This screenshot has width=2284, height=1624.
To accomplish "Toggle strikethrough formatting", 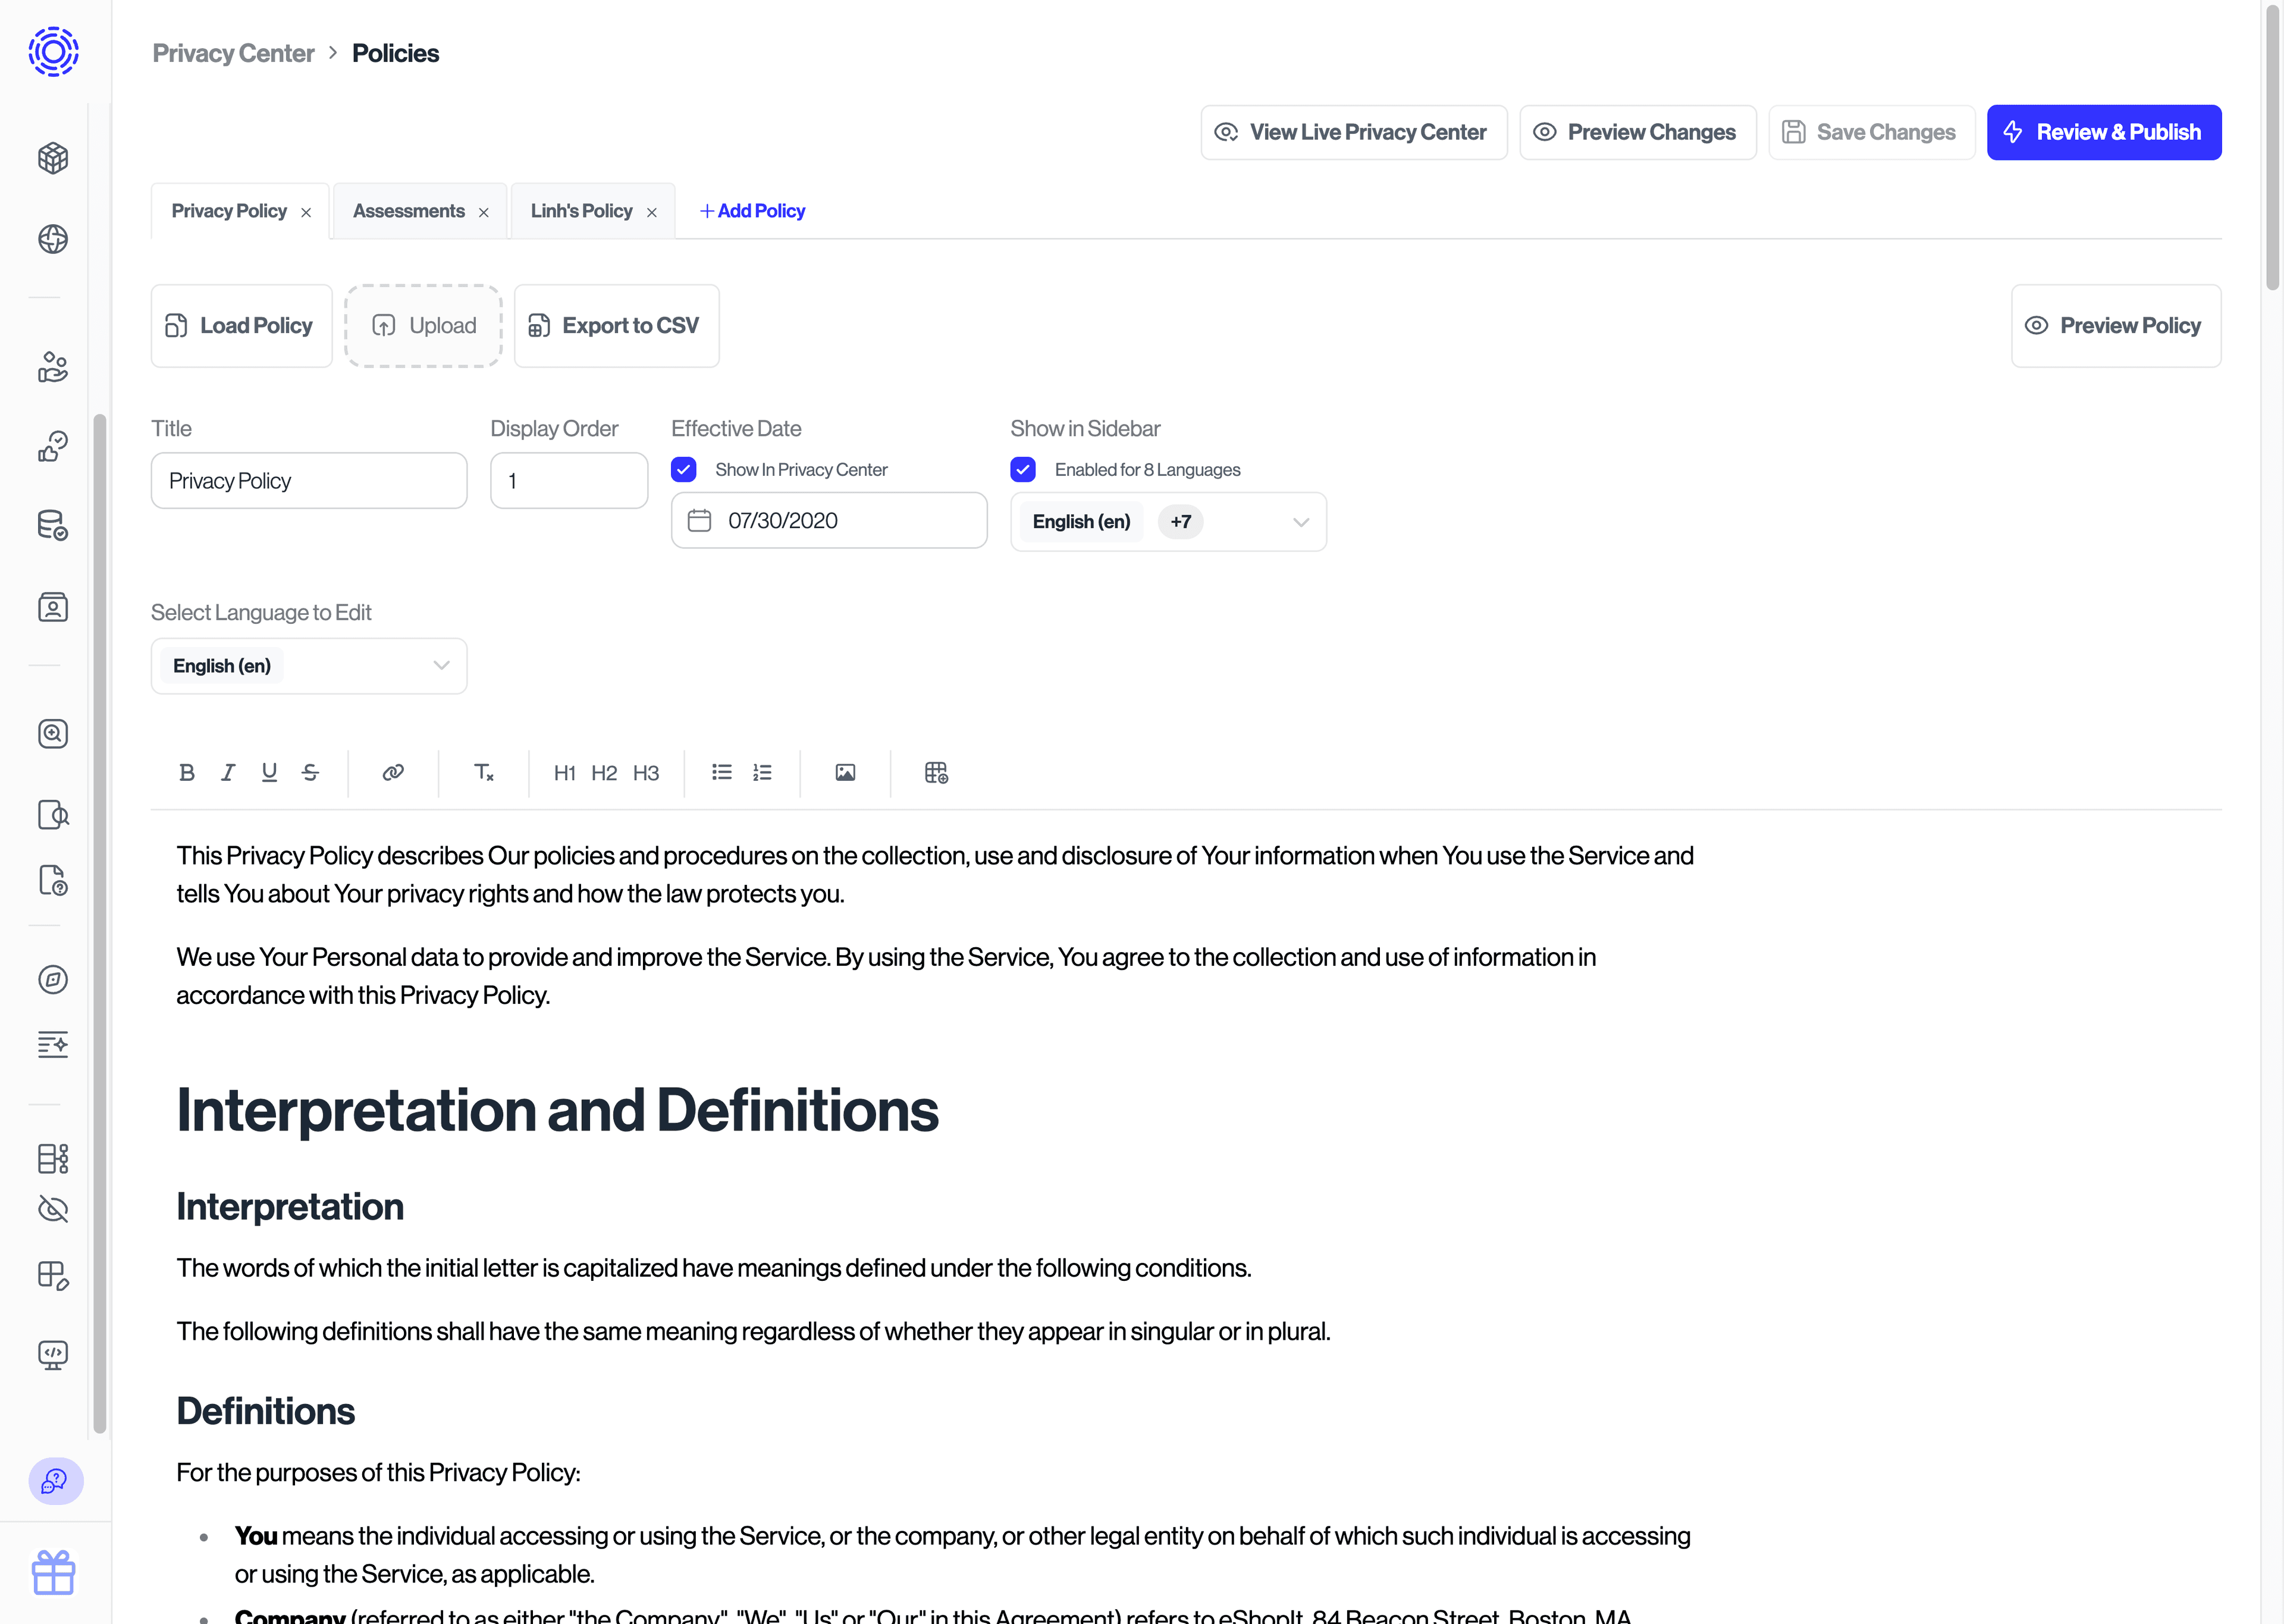I will [x=310, y=772].
